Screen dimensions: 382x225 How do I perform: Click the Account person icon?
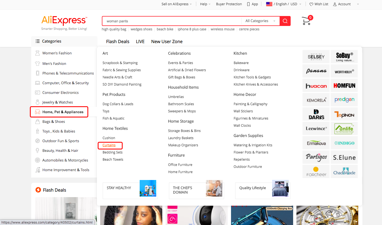pyautogui.click(x=334, y=4)
